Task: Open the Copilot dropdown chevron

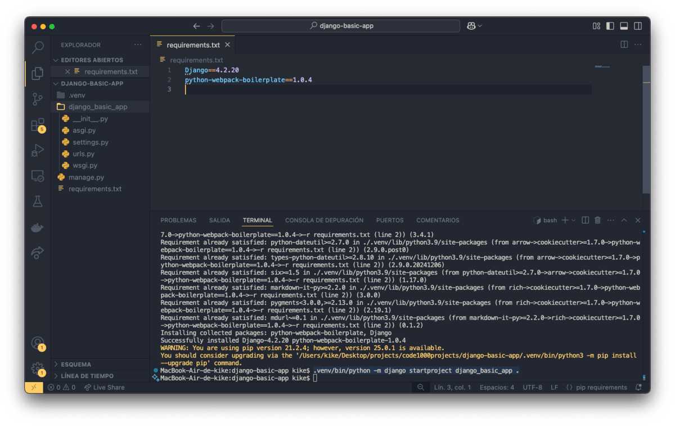Action: coord(480,26)
